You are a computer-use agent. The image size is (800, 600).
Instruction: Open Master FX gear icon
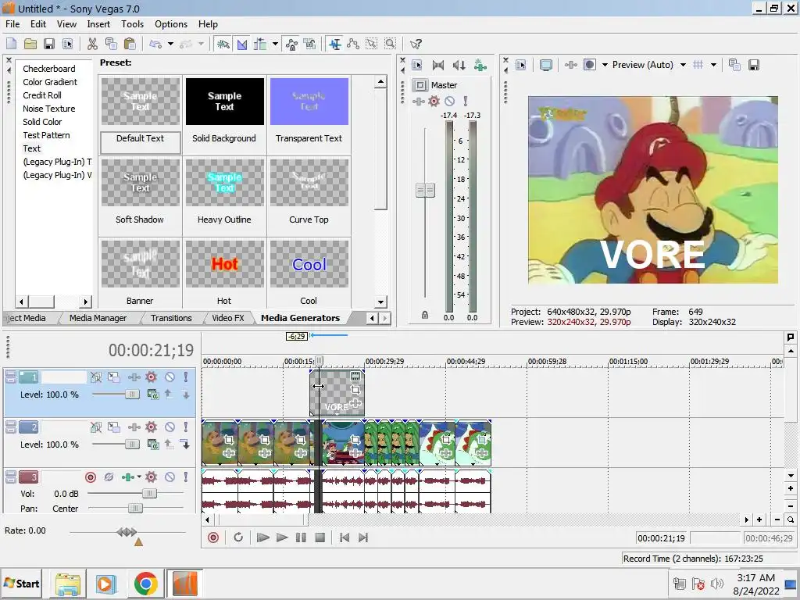(434, 101)
